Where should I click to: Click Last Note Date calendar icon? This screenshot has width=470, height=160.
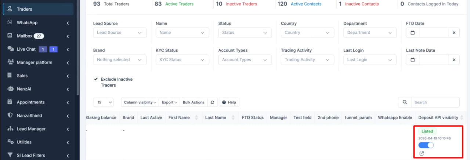click(412, 60)
